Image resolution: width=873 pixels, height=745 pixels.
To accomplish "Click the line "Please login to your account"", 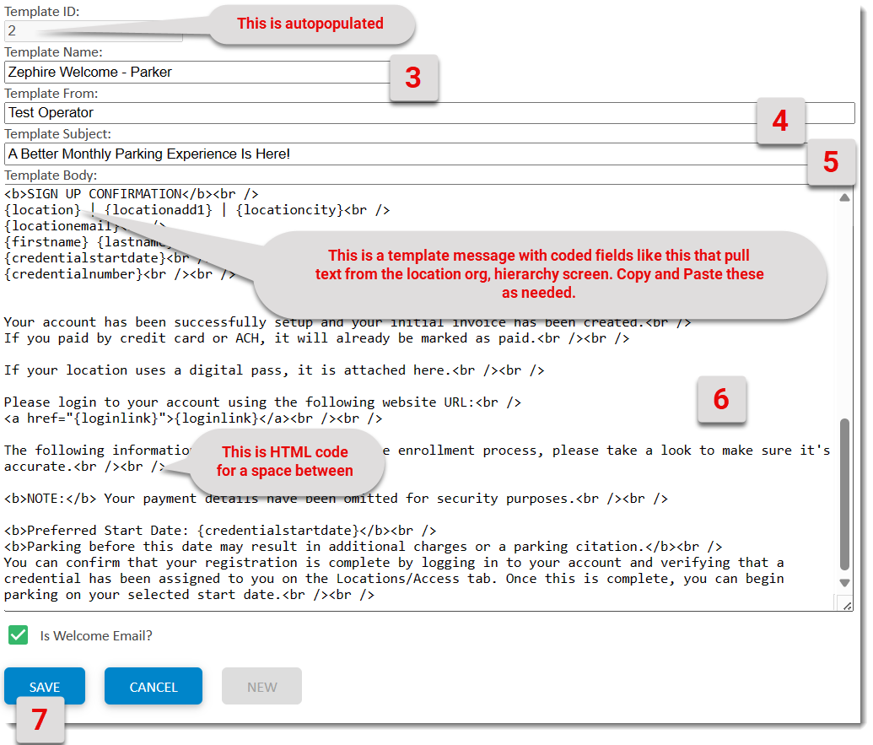I will click(263, 402).
